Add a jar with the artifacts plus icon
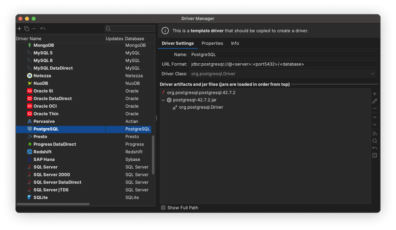Screen dimensions: 396x230 (375, 94)
